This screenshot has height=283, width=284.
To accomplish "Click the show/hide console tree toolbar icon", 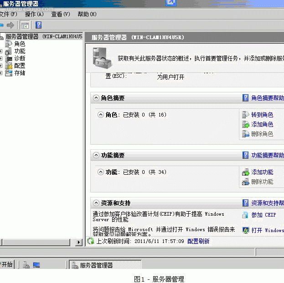I will [x=25, y=25].
